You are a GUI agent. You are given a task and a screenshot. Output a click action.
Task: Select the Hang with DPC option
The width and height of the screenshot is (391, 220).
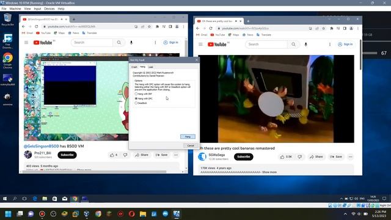pyautogui.click(x=144, y=98)
